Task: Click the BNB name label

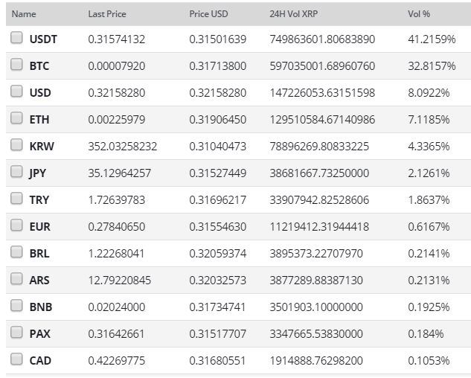Action: point(41,307)
